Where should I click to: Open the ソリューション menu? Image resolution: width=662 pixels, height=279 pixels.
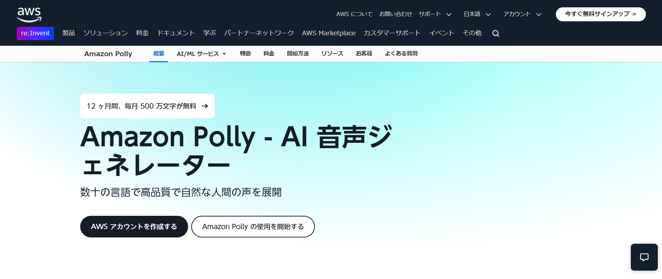tap(105, 33)
